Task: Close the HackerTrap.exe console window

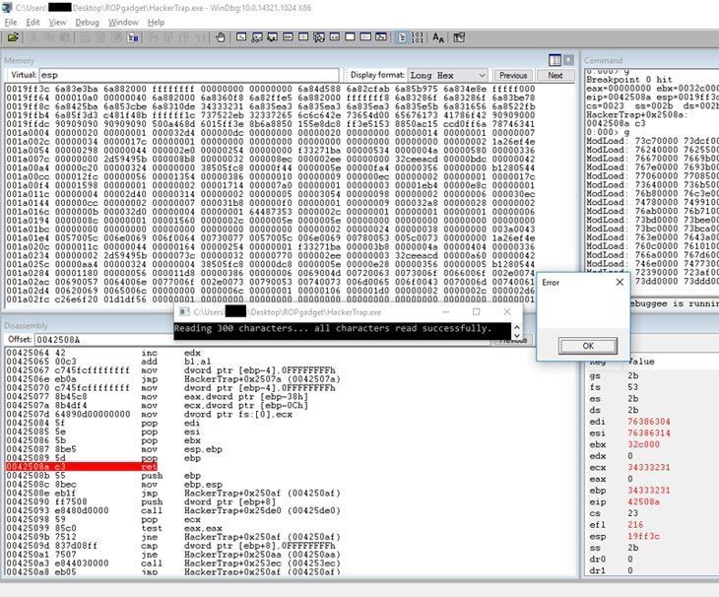Action: click(506, 311)
